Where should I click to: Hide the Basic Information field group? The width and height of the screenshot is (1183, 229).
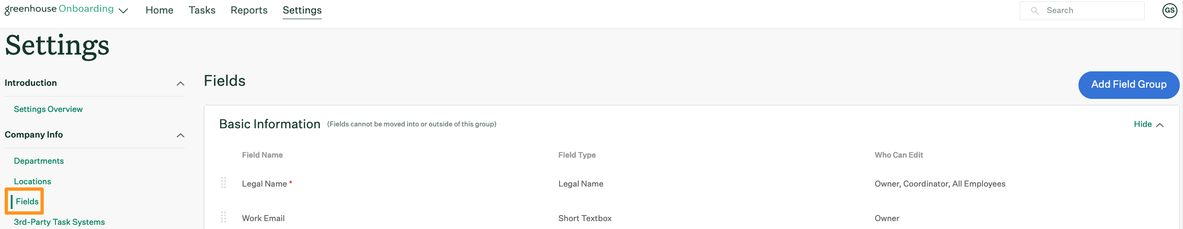click(1149, 124)
